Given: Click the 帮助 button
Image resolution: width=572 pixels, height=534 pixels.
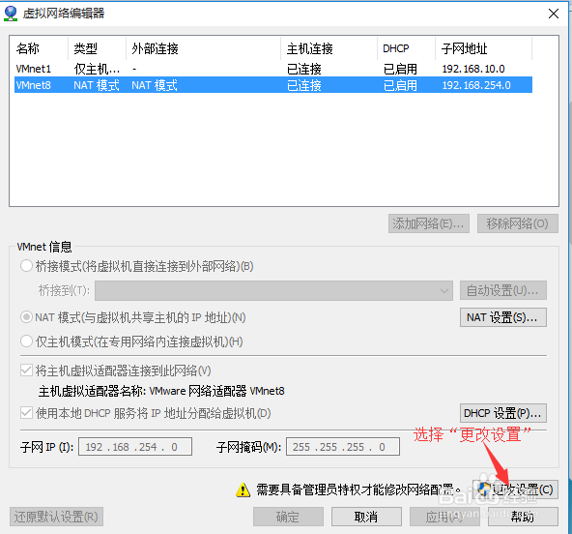Looking at the screenshot, I should pyautogui.click(x=523, y=517).
